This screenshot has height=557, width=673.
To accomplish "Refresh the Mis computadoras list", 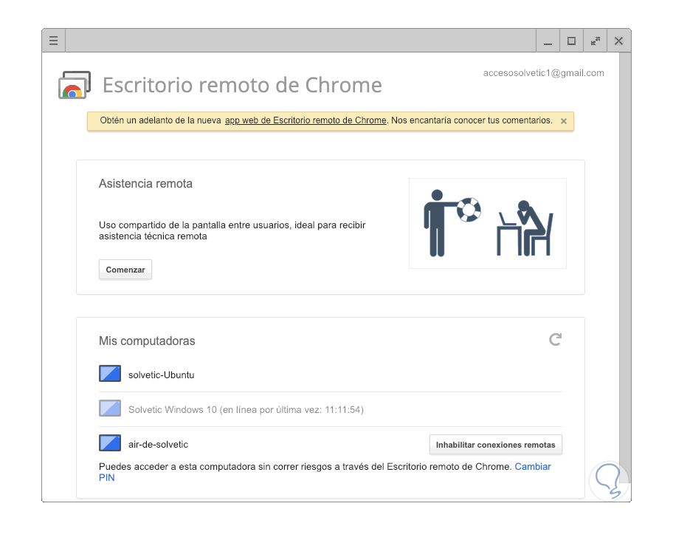I will click(556, 340).
